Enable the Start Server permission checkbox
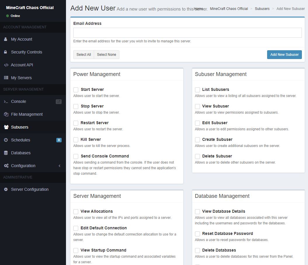This screenshot has height=265, width=308. [x=76, y=90]
